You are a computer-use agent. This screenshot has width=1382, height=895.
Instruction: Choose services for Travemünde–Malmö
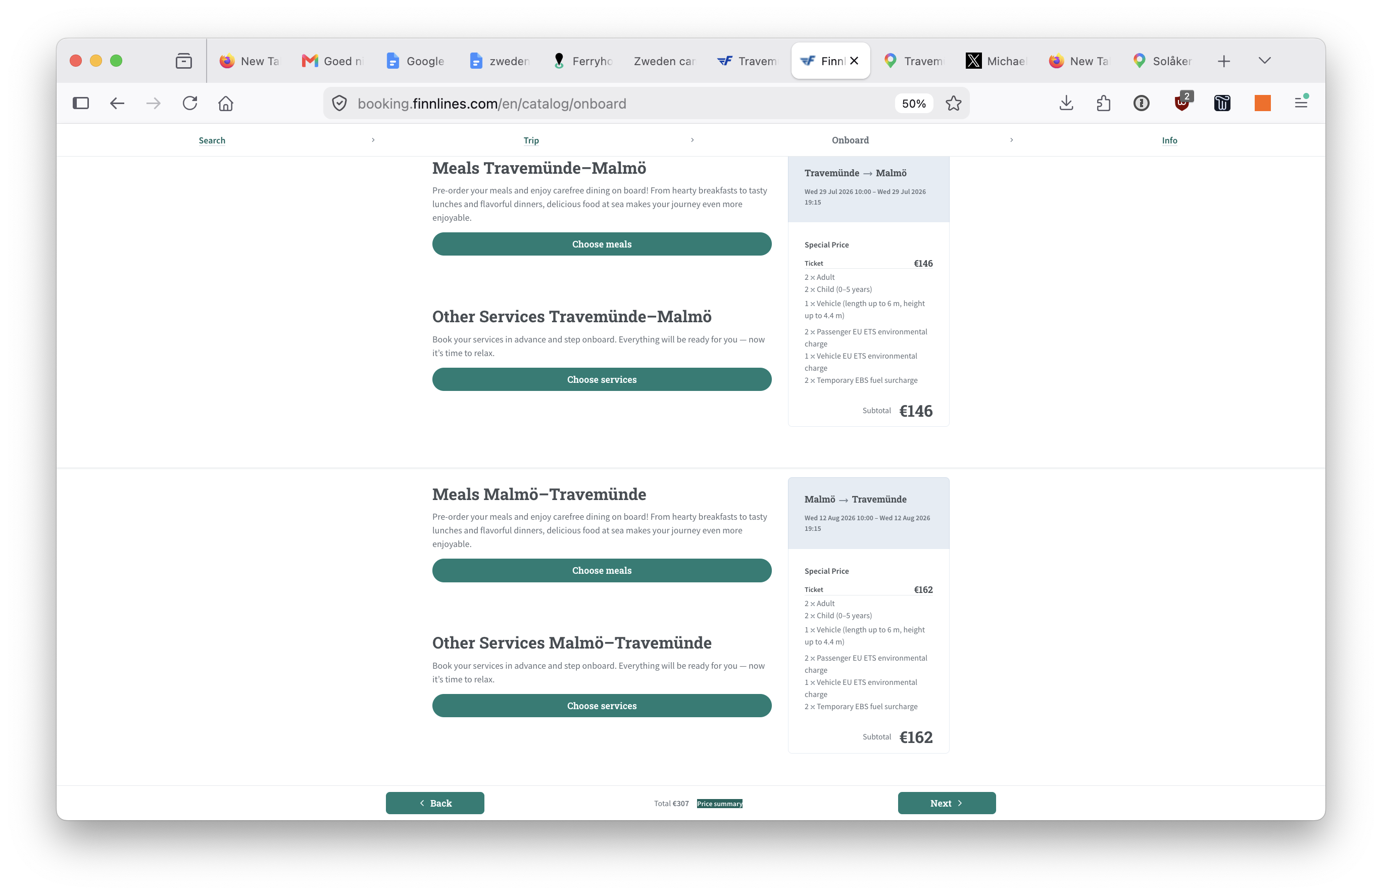click(x=602, y=379)
